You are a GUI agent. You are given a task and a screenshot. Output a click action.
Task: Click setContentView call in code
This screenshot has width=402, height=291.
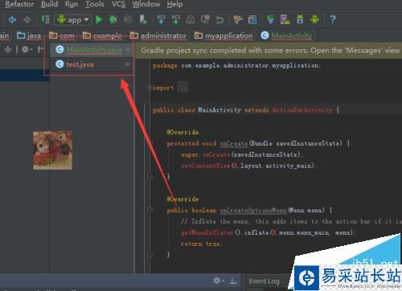pyautogui.click(x=206, y=166)
